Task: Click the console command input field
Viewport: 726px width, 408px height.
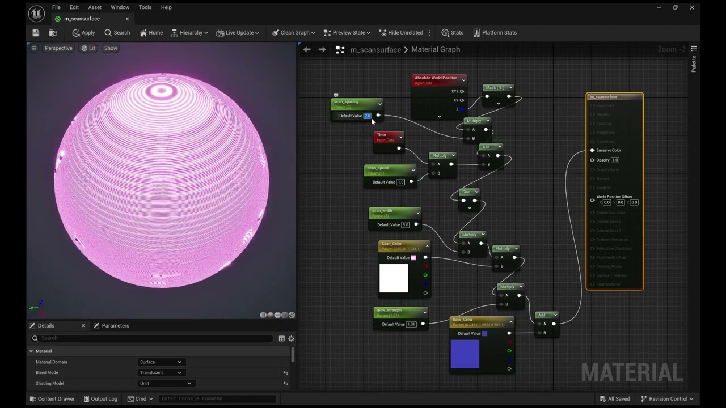Action: (218, 399)
